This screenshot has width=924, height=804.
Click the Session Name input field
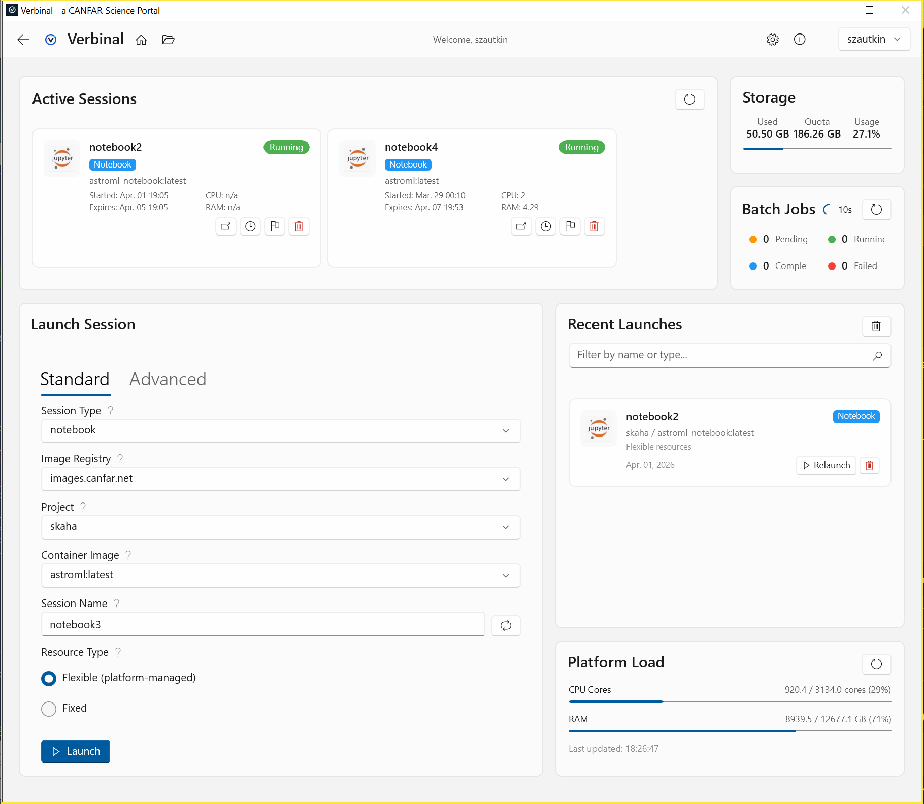263,624
